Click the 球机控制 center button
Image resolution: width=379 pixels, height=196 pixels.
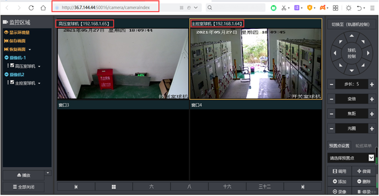pos(352,53)
